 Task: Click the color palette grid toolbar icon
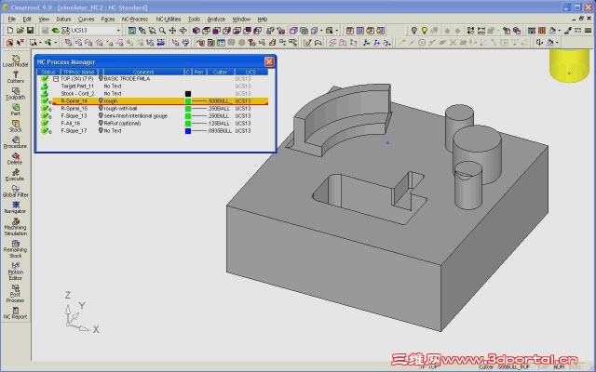point(532,31)
